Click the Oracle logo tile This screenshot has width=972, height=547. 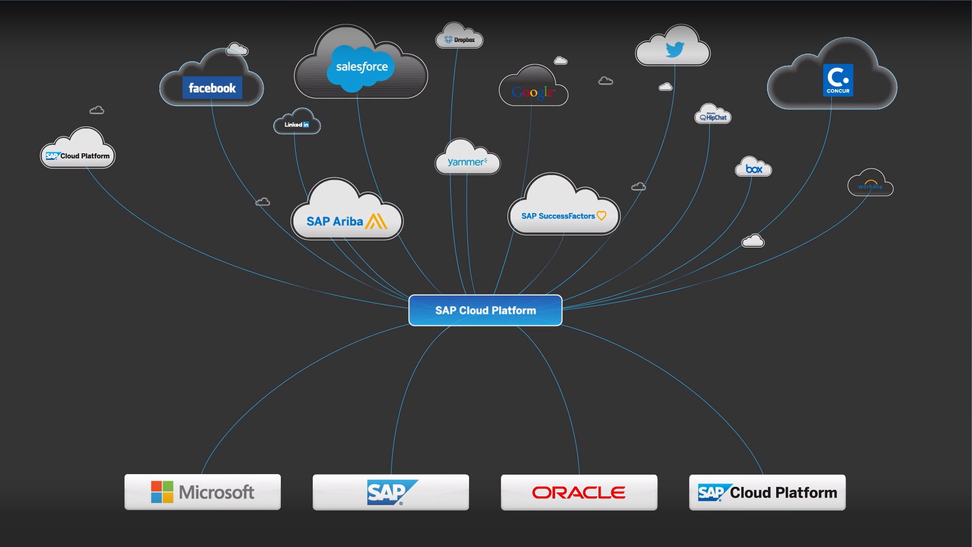click(579, 492)
